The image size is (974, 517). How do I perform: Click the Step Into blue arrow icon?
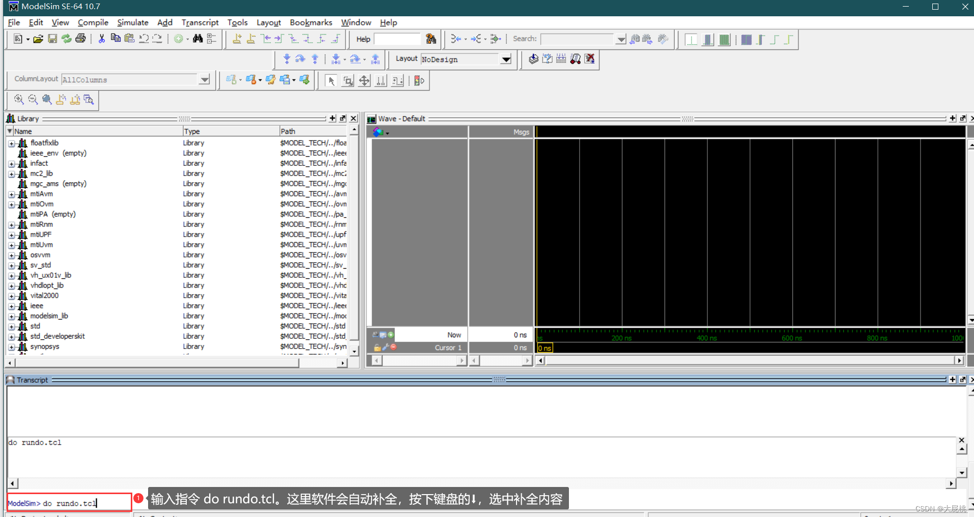[x=287, y=59]
